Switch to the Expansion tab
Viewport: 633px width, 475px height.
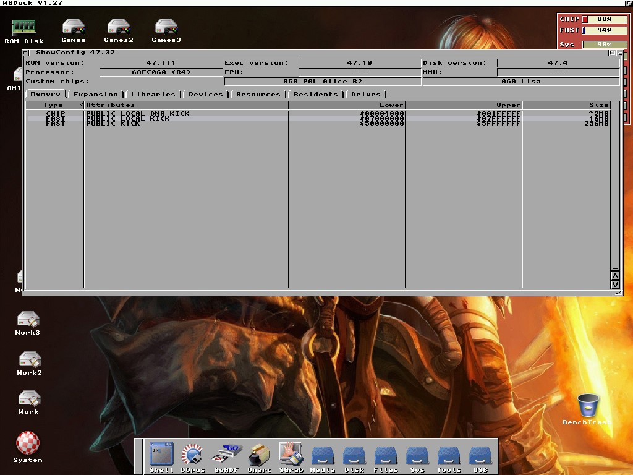(x=96, y=94)
